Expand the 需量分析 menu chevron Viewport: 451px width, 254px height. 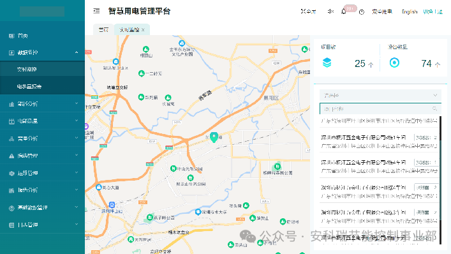point(76,138)
